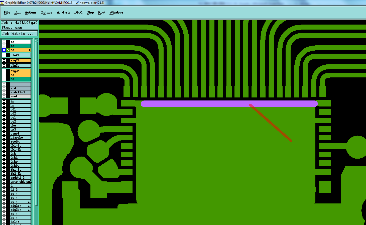Click the layer list scroll-up arrow
Viewport: 366px width, 225px height.
(37, 40)
